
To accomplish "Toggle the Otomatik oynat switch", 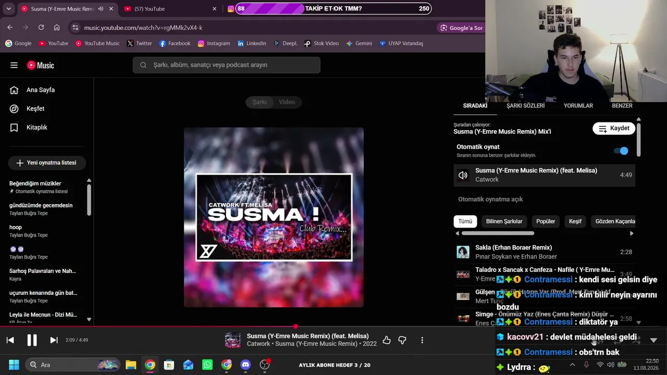I will (x=621, y=151).
